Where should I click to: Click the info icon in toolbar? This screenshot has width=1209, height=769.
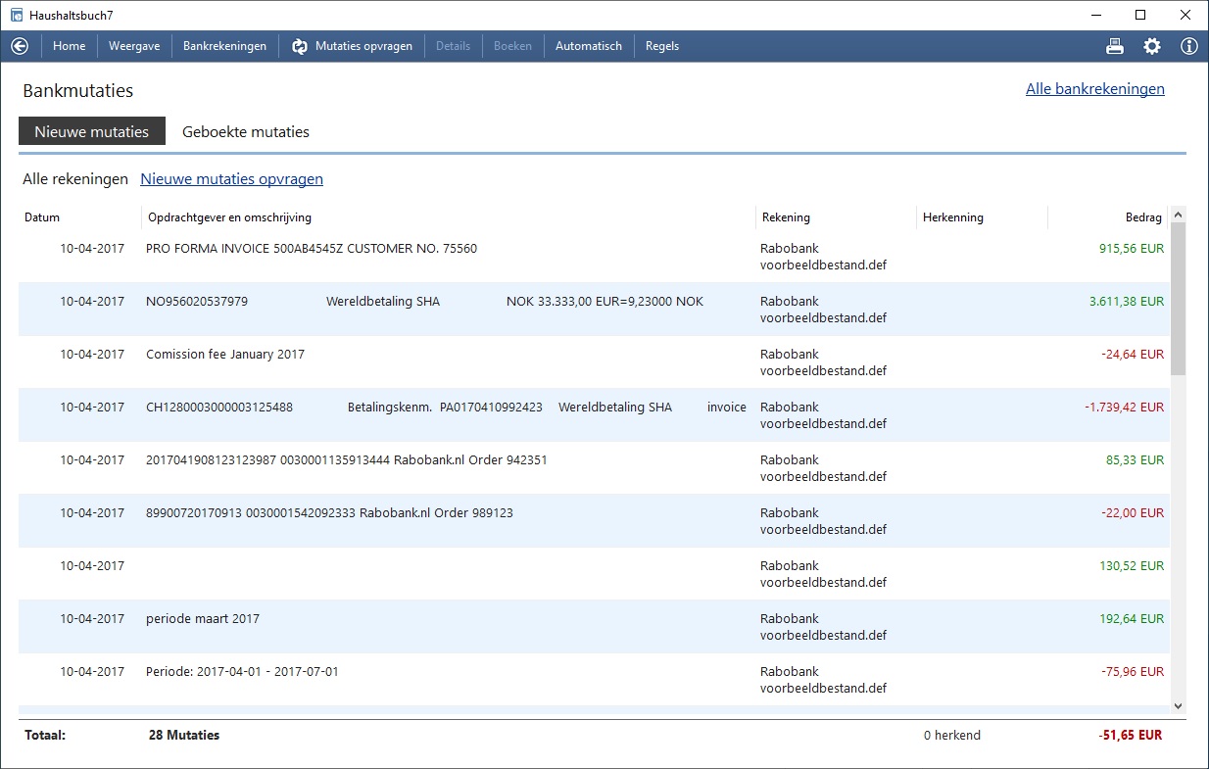tap(1188, 46)
